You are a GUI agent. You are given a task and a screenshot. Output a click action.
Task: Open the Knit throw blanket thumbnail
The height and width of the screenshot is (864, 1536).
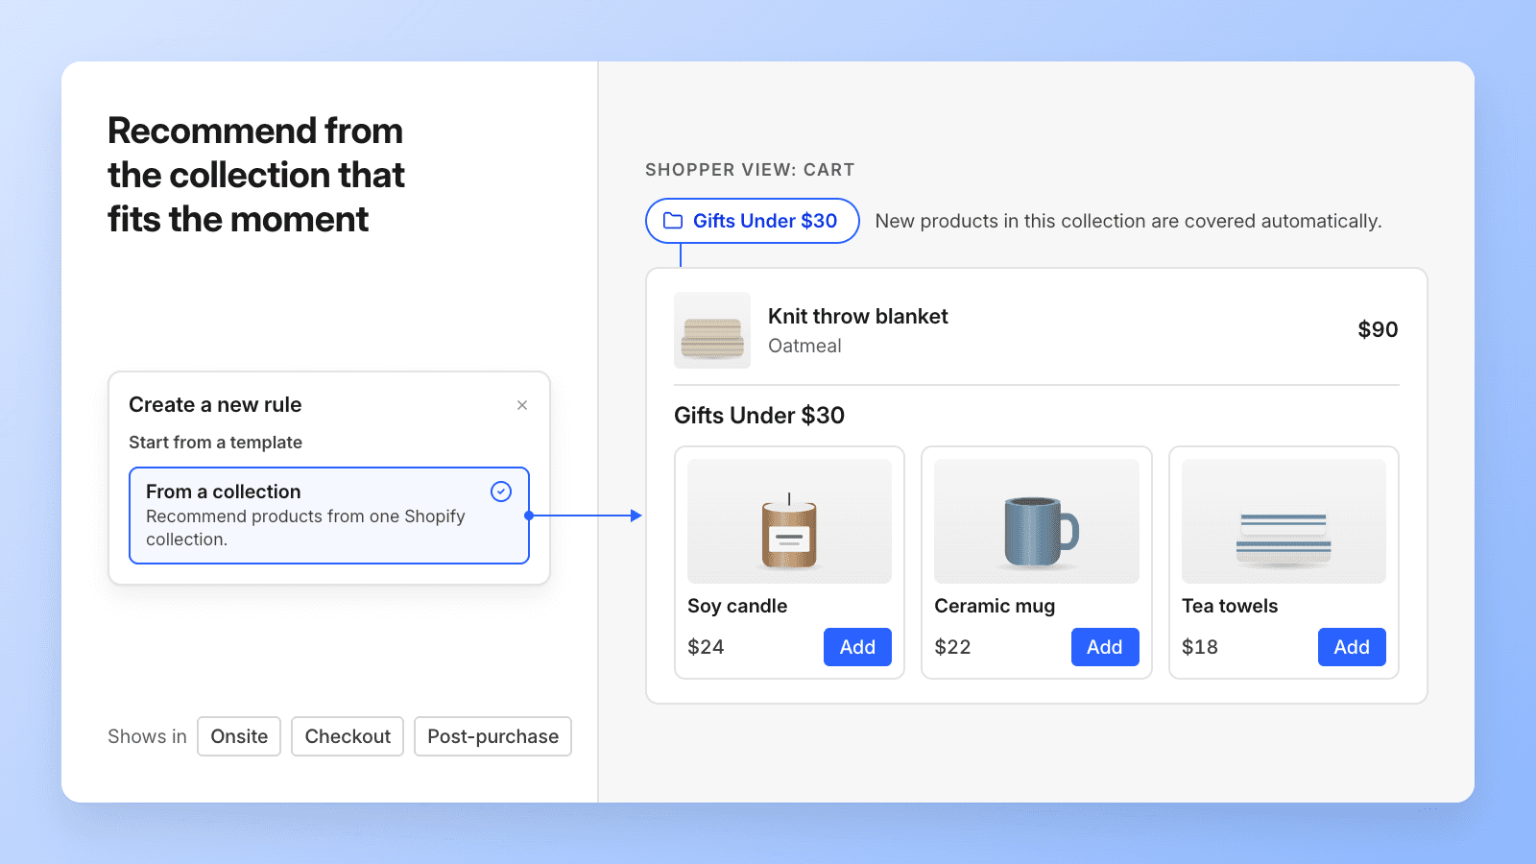712,330
